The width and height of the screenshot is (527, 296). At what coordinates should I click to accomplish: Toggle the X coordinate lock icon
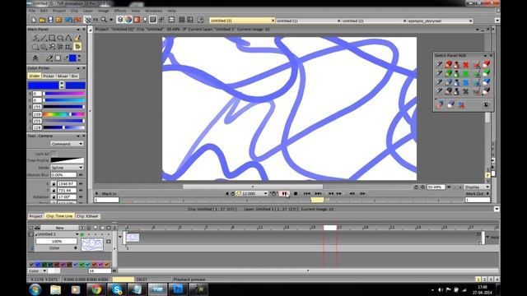point(54,183)
